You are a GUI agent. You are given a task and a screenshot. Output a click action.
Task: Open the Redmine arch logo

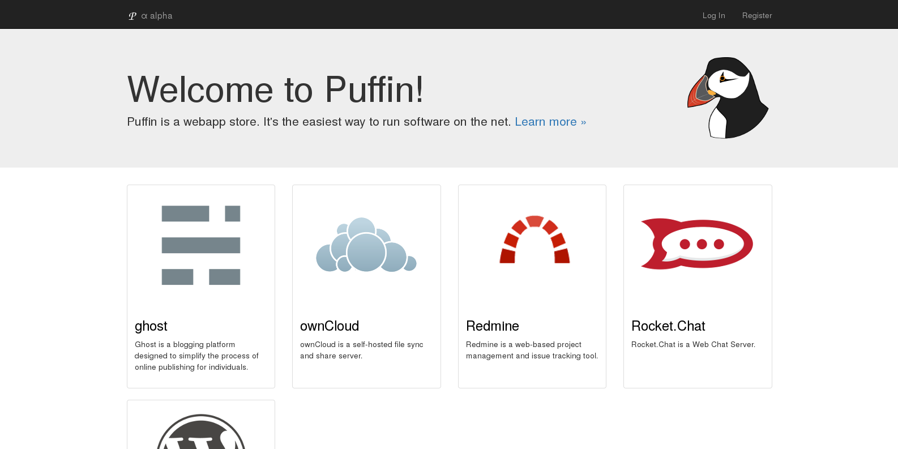(x=534, y=240)
